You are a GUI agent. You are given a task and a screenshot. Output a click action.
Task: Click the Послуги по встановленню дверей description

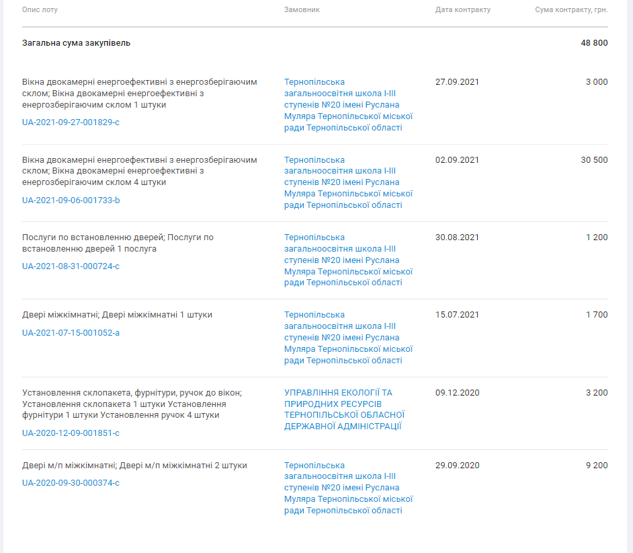(x=118, y=243)
